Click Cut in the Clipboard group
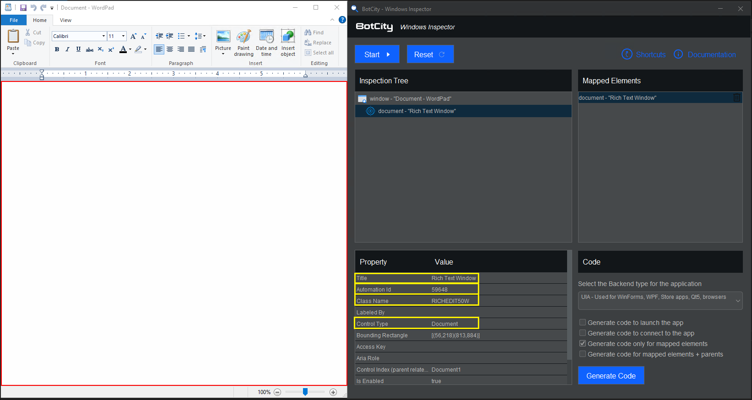Screen dimensions: 752x400 tap(33, 32)
